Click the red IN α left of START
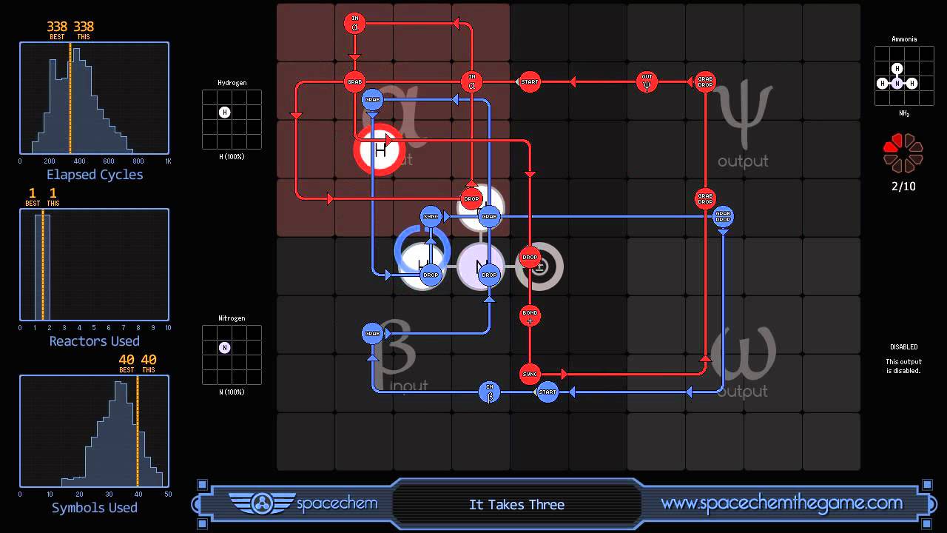Screen dimensions: 947x533 point(471,81)
